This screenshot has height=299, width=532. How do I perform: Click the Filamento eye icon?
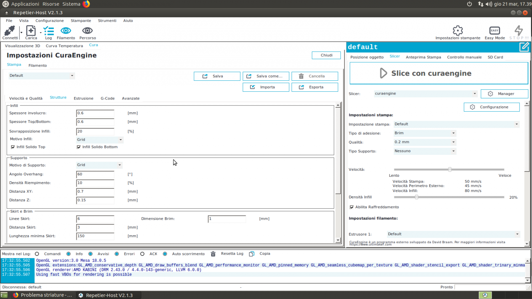pos(66,31)
